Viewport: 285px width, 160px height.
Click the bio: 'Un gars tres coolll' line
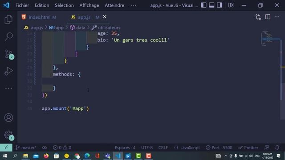point(133,40)
